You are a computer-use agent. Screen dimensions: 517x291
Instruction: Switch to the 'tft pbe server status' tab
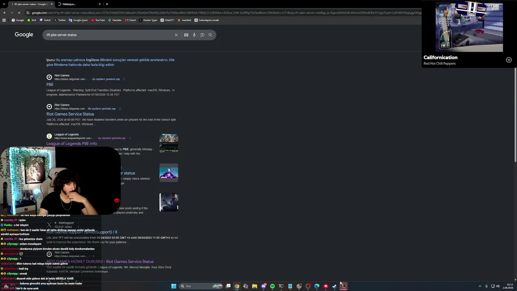31,4
